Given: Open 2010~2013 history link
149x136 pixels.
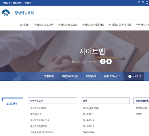Looking at the screenshot, I should pyautogui.click(x=88, y=126).
